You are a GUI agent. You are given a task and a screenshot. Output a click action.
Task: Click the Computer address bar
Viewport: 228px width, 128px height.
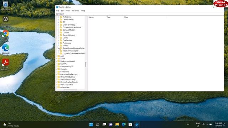[140, 14]
